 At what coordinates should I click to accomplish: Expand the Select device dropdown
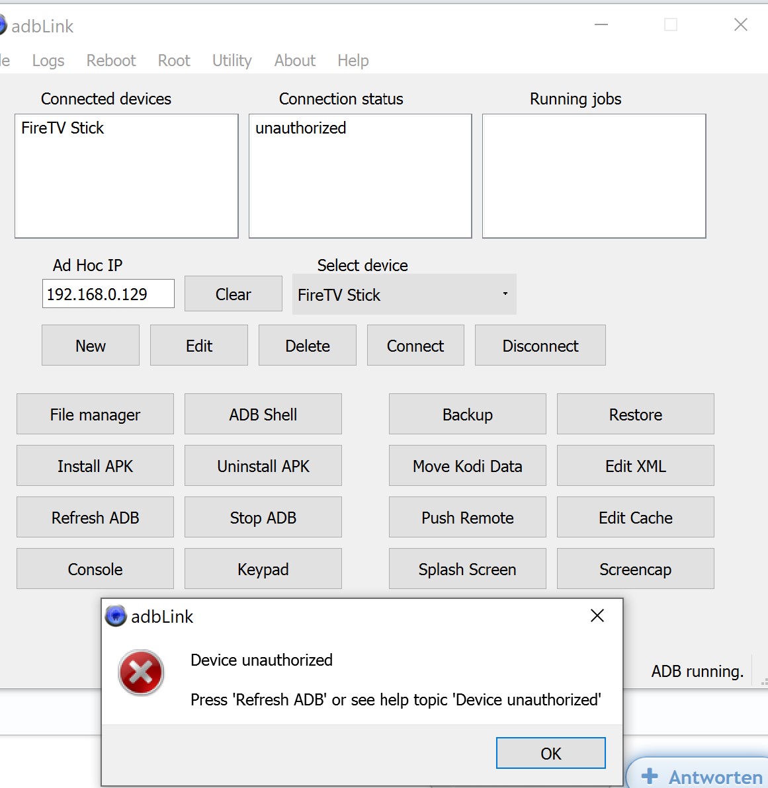click(404, 294)
